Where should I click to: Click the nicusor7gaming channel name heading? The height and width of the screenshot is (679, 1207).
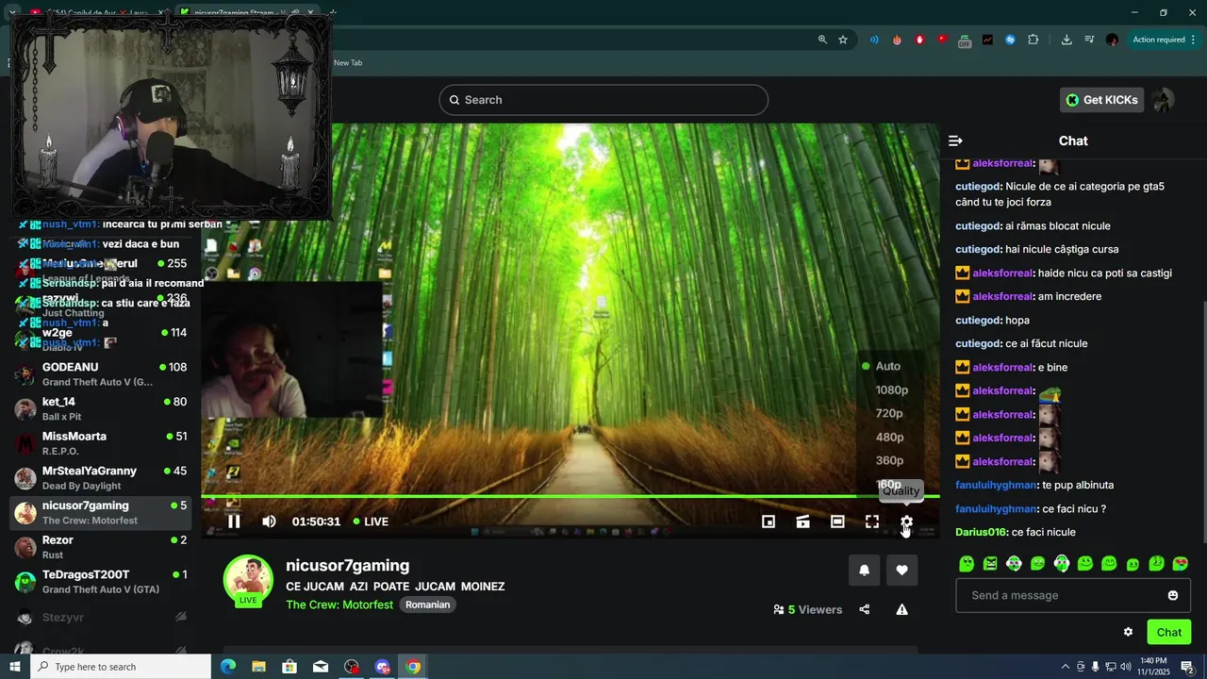click(x=347, y=566)
